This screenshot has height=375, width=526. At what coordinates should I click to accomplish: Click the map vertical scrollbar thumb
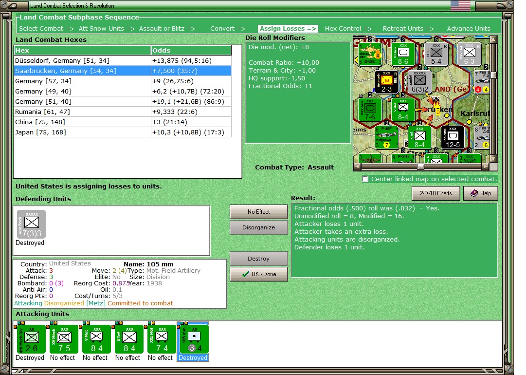pos(493,75)
